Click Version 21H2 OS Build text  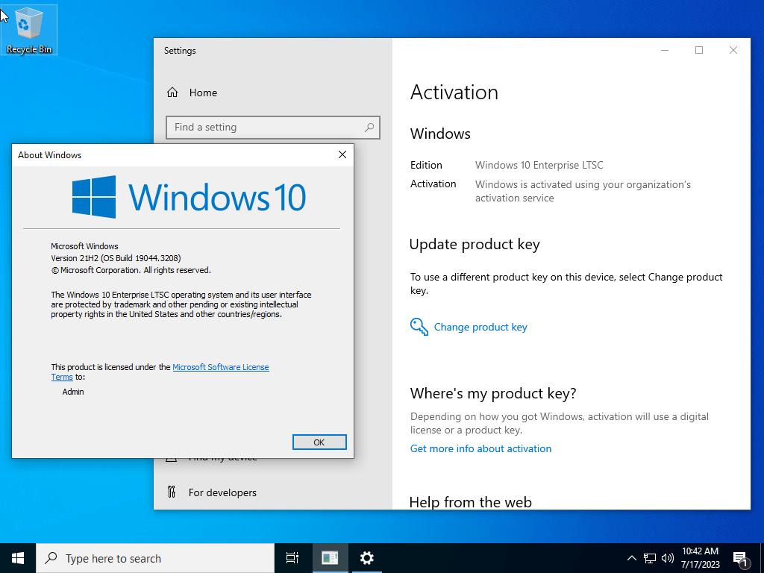coord(116,258)
